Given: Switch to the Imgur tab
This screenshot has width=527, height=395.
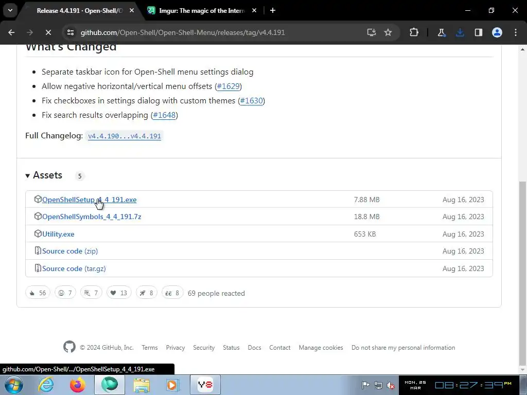Looking at the screenshot, I should [x=202, y=11].
